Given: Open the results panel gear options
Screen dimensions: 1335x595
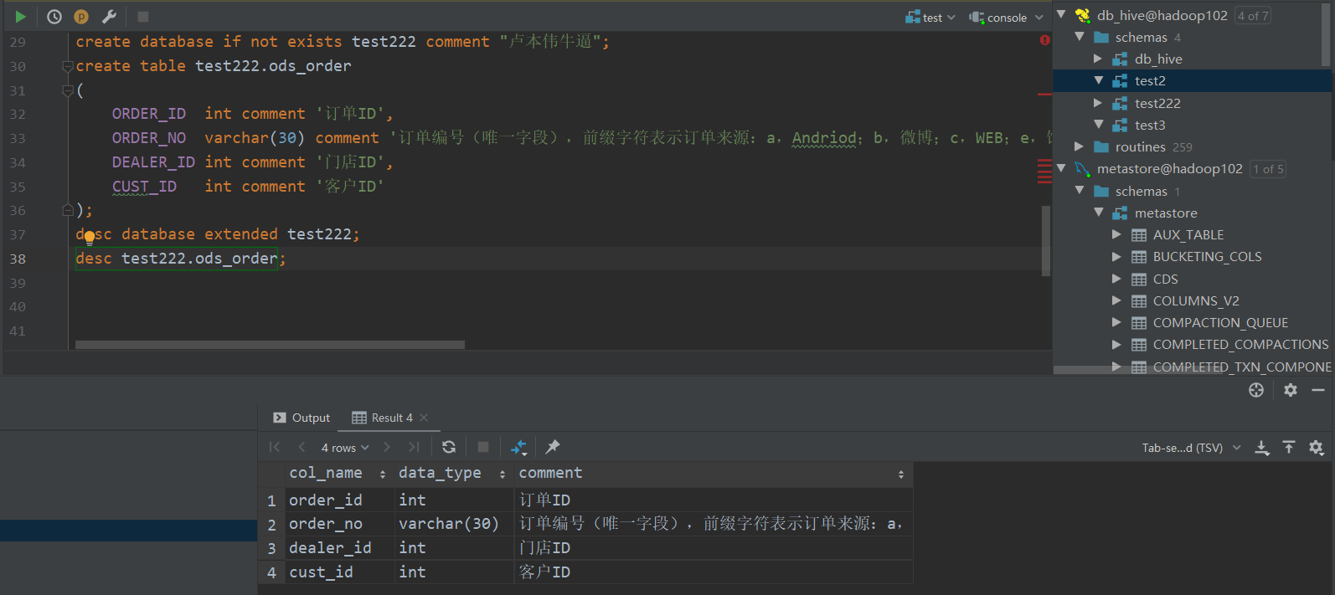Looking at the screenshot, I should tap(1291, 390).
